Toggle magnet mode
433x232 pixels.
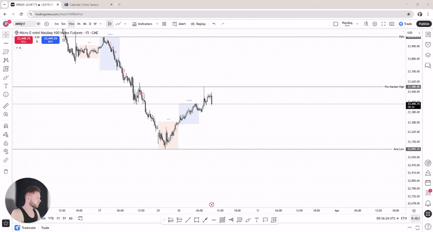point(6,126)
